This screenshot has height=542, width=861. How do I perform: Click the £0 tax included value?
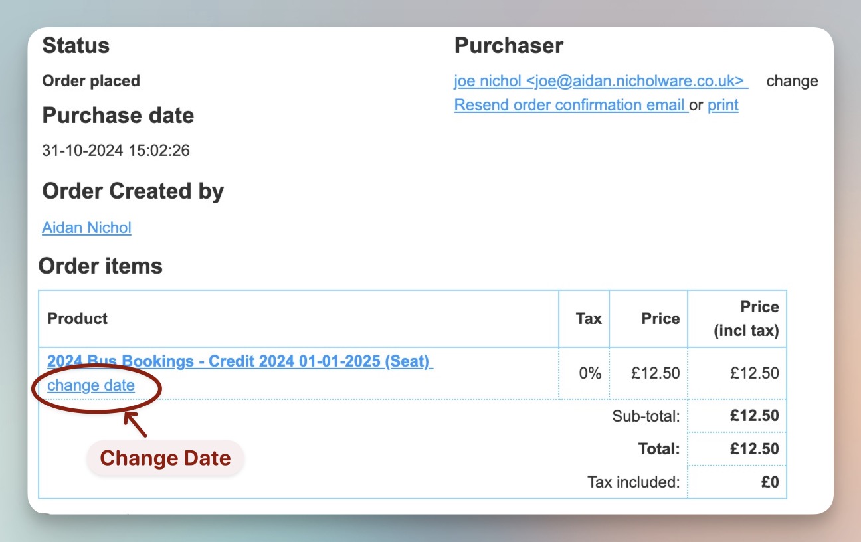coord(769,482)
